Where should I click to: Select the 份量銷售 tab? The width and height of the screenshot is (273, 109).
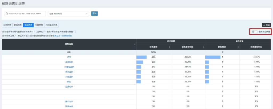(39, 25)
